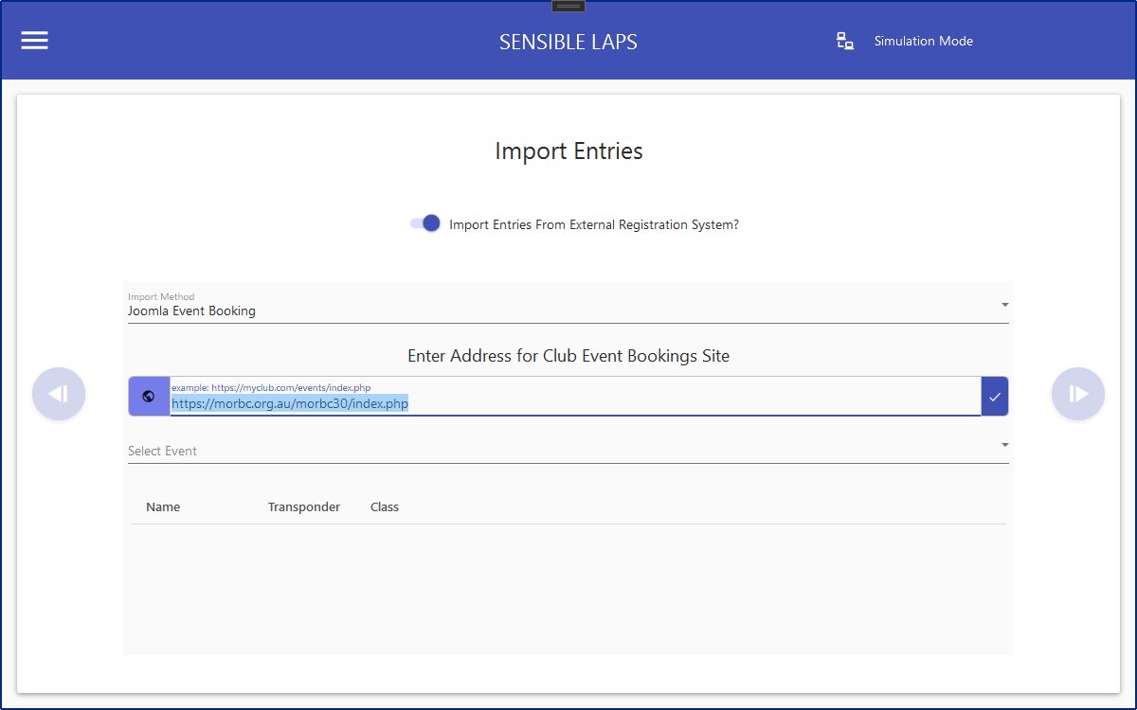The width and height of the screenshot is (1137, 710).
Task: Click the Simulation Mode text label
Action: tap(923, 41)
